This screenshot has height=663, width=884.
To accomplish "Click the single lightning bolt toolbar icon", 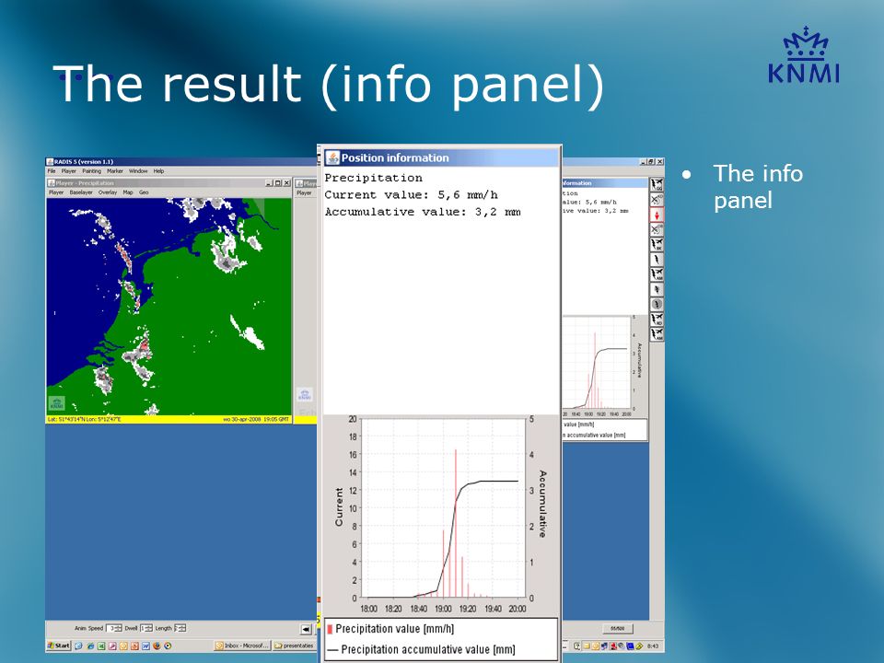I will (657, 260).
